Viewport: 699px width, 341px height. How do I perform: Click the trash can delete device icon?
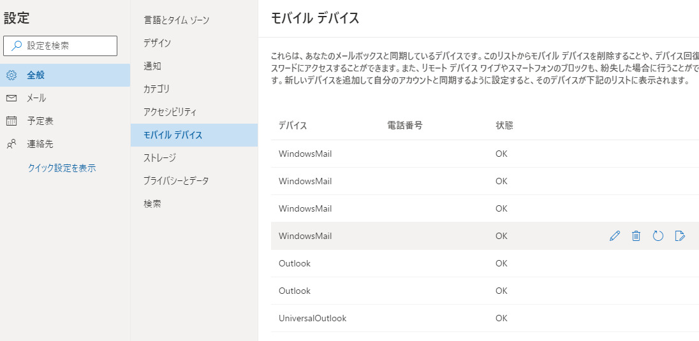click(636, 236)
